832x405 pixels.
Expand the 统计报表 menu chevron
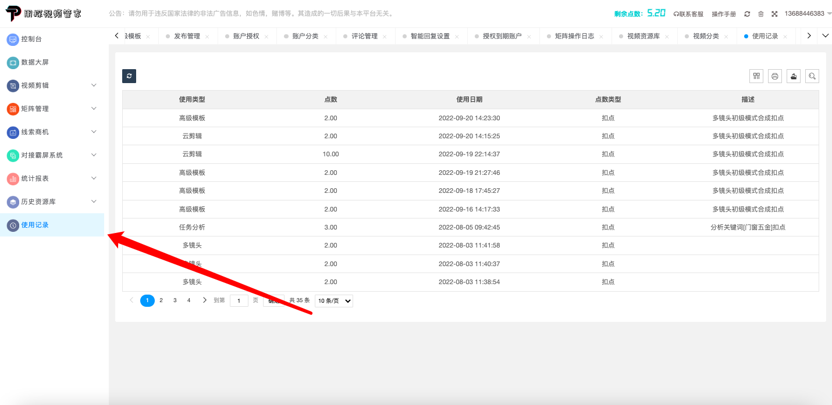point(94,178)
